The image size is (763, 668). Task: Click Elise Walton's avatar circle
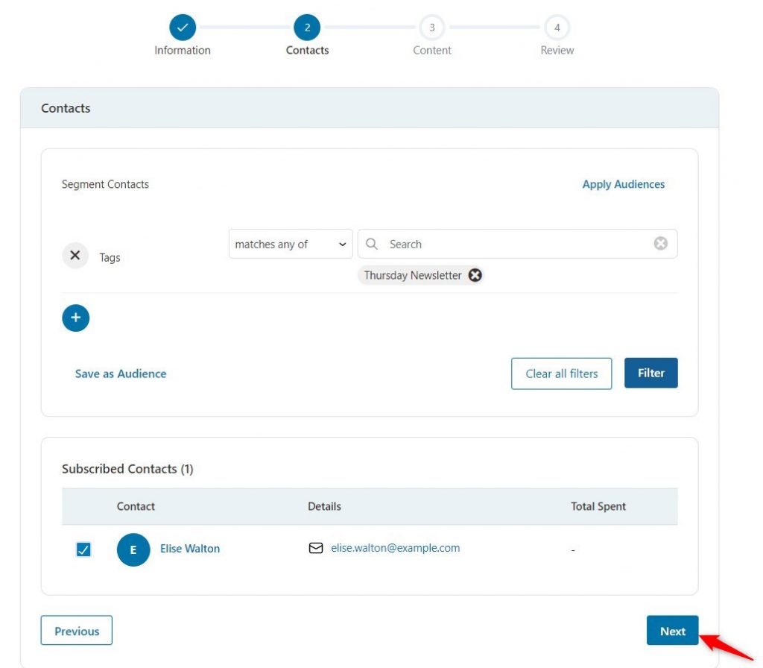tap(133, 549)
